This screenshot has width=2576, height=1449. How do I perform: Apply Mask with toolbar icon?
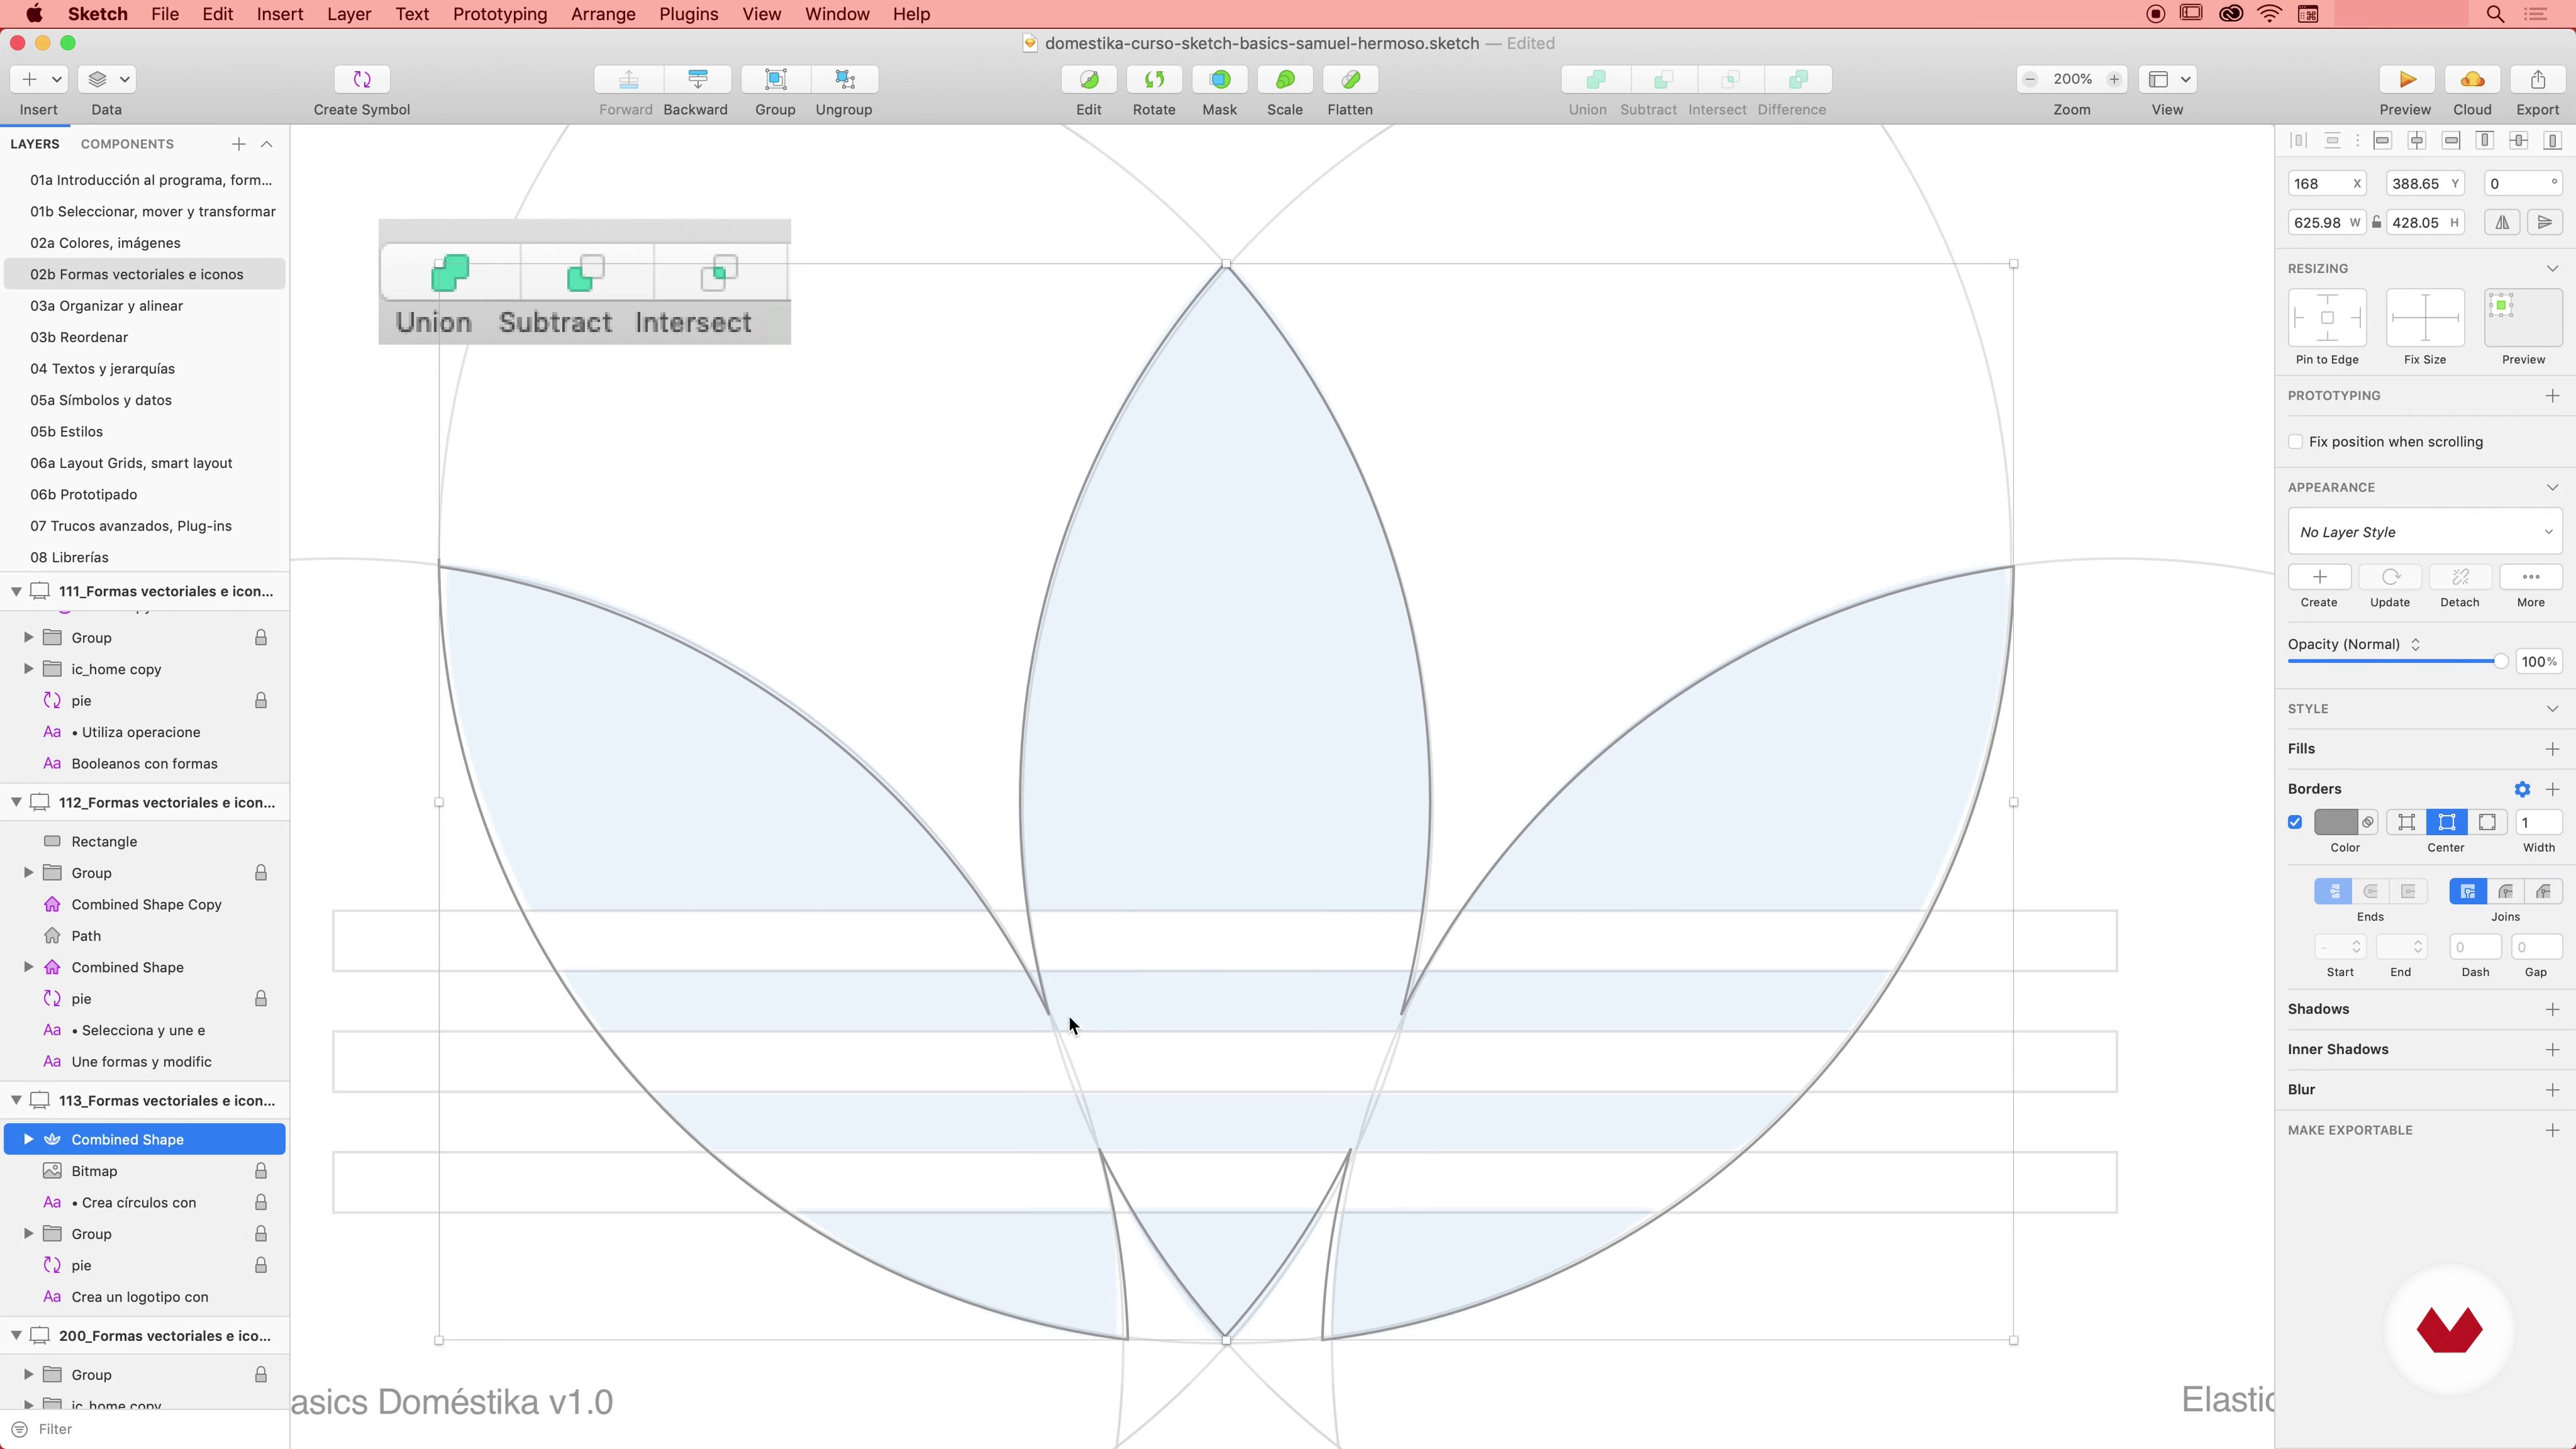(1220, 79)
